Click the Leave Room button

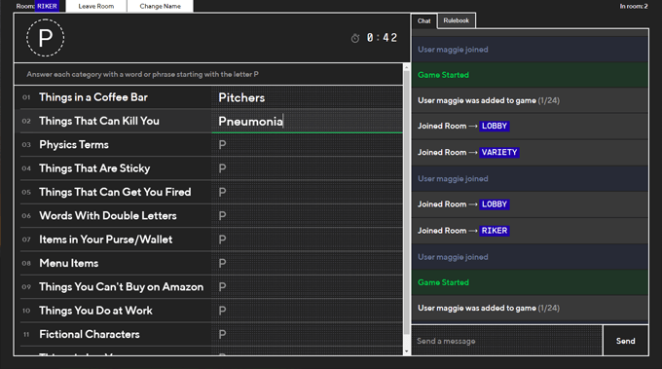(x=95, y=7)
